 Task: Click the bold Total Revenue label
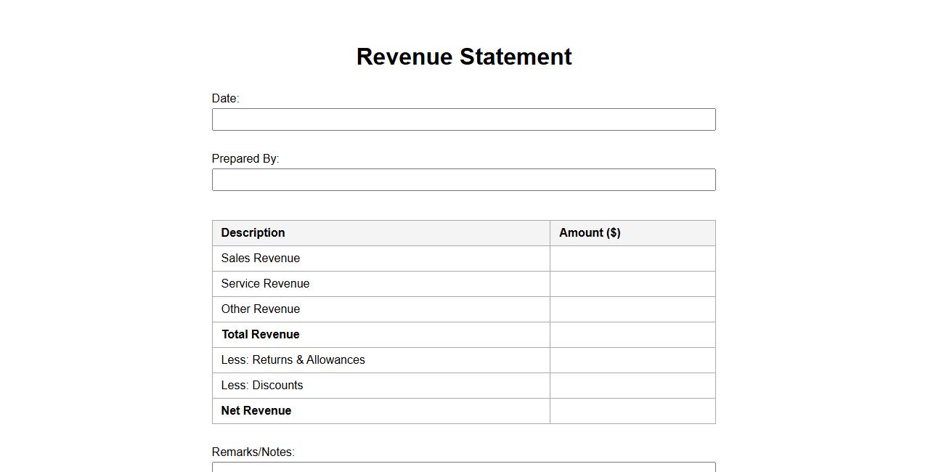click(x=260, y=335)
